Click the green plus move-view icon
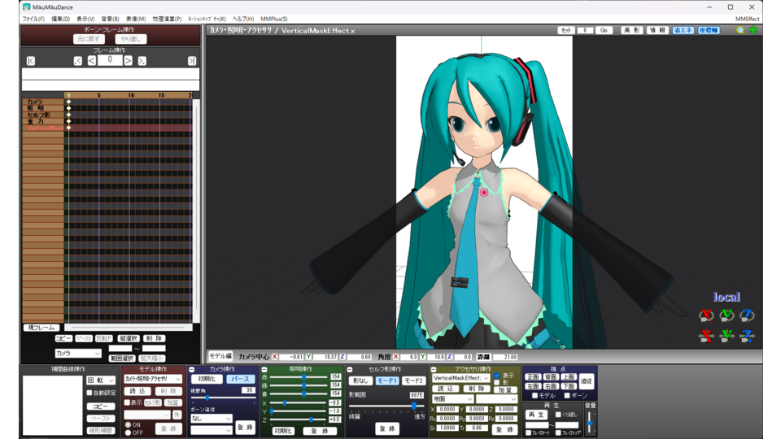The image size is (781, 439). point(753,30)
